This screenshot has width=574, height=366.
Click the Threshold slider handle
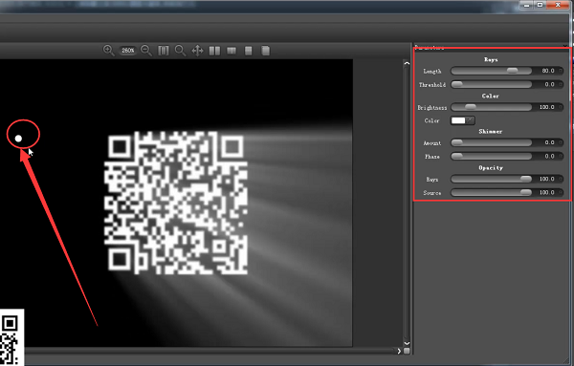tap(457, 84)
